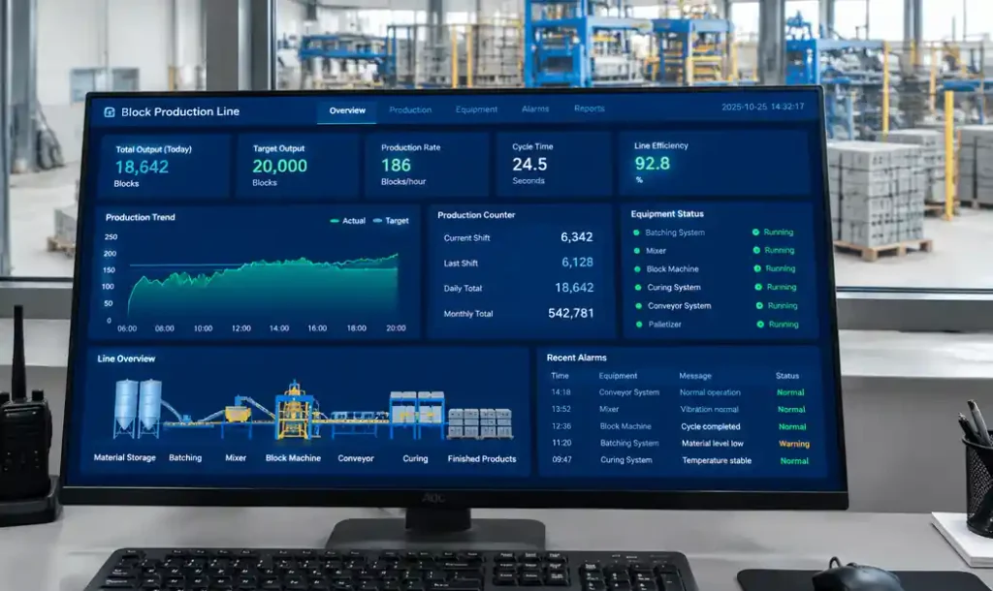
Task: Click the Block Machine status dot
Action: pyautogui.click(x=638, y=269)
